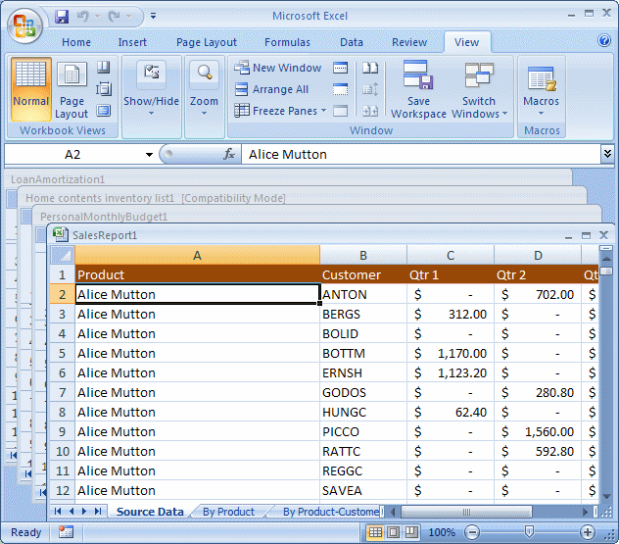
Task: Select Normal view button in status bar
Action: (375, 532)
